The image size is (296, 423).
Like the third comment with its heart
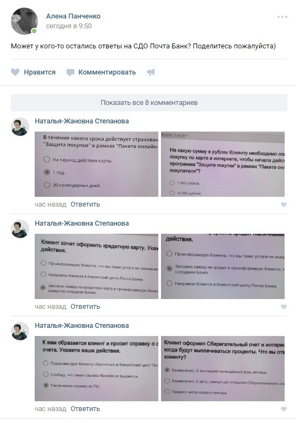pyautogui.click(x=284, y=409)
